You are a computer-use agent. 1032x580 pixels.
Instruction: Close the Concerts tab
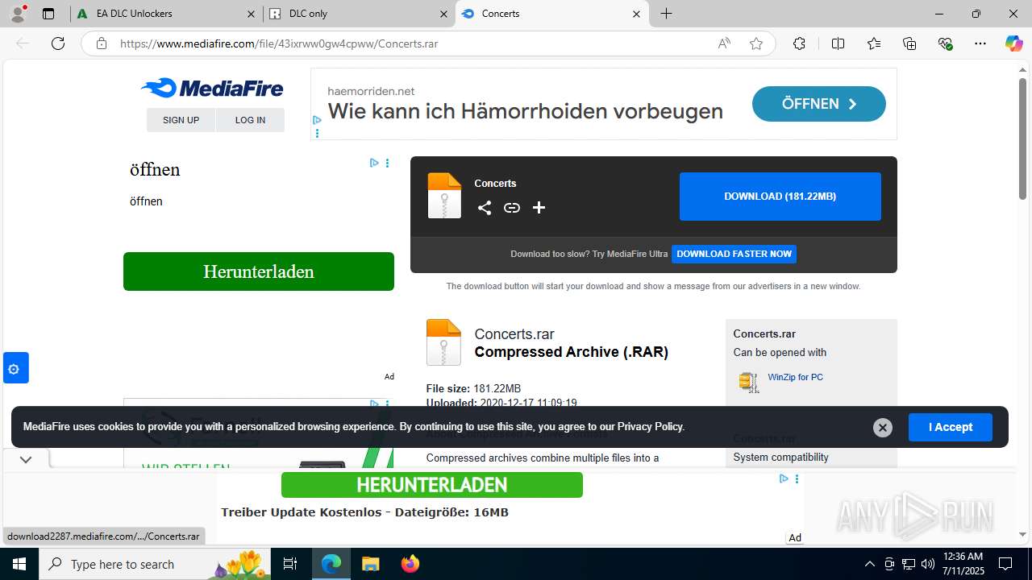coord(636,14)
